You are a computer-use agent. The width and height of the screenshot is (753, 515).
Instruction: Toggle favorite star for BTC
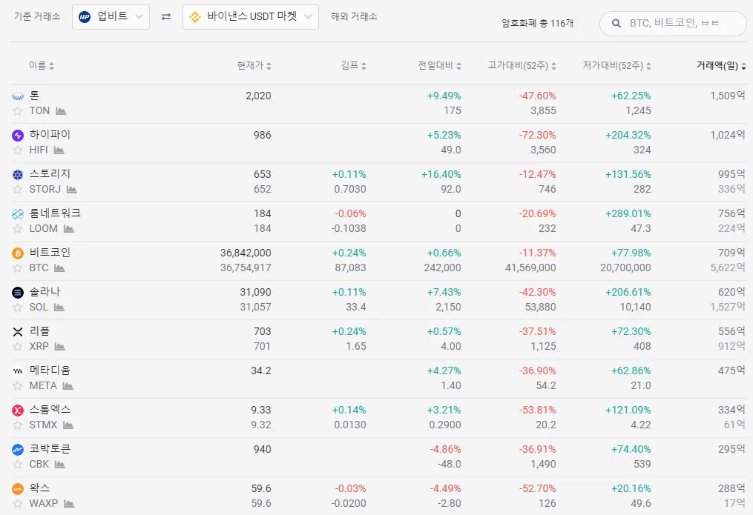[x=18, y=268]
